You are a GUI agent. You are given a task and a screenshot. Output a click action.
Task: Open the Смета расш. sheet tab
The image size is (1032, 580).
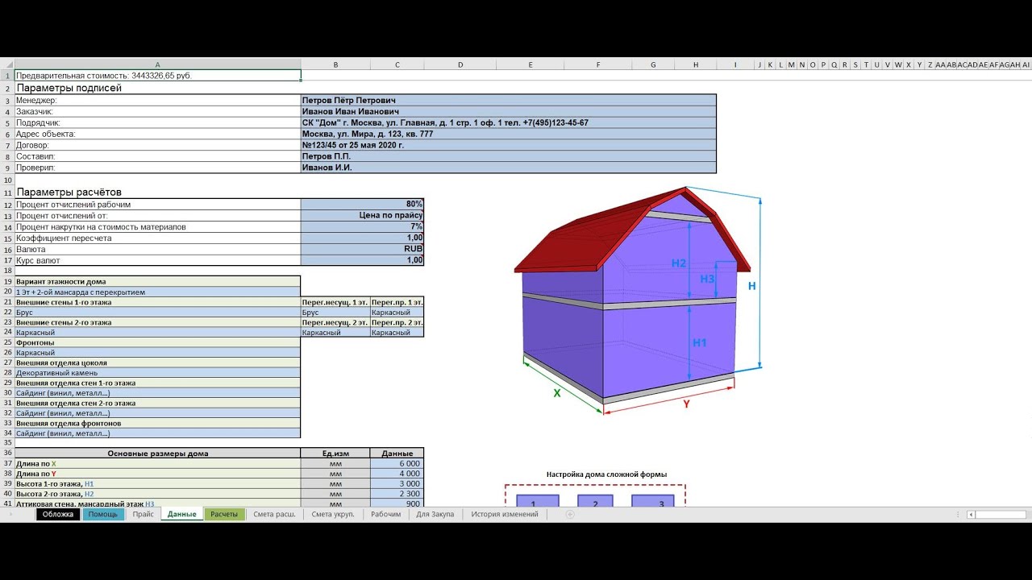point(274,514)
